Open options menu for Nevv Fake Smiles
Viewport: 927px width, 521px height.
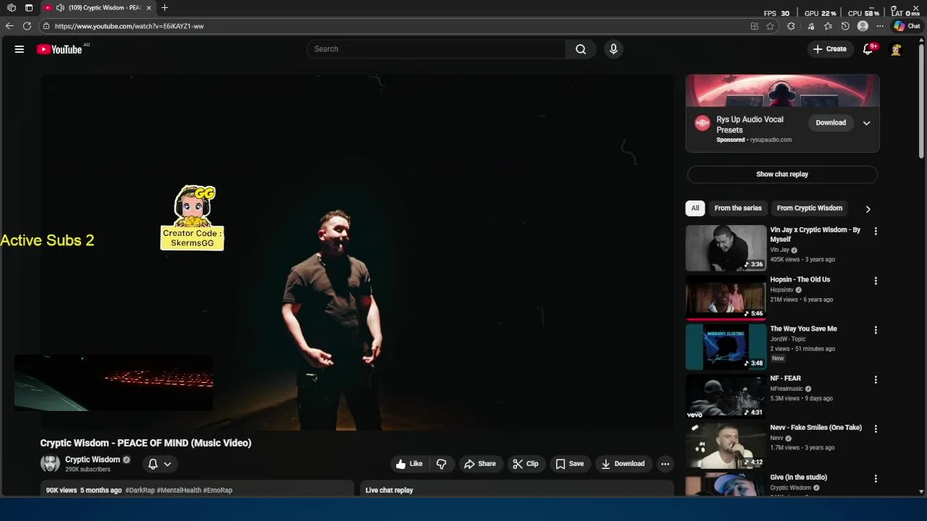coord(876,429)
